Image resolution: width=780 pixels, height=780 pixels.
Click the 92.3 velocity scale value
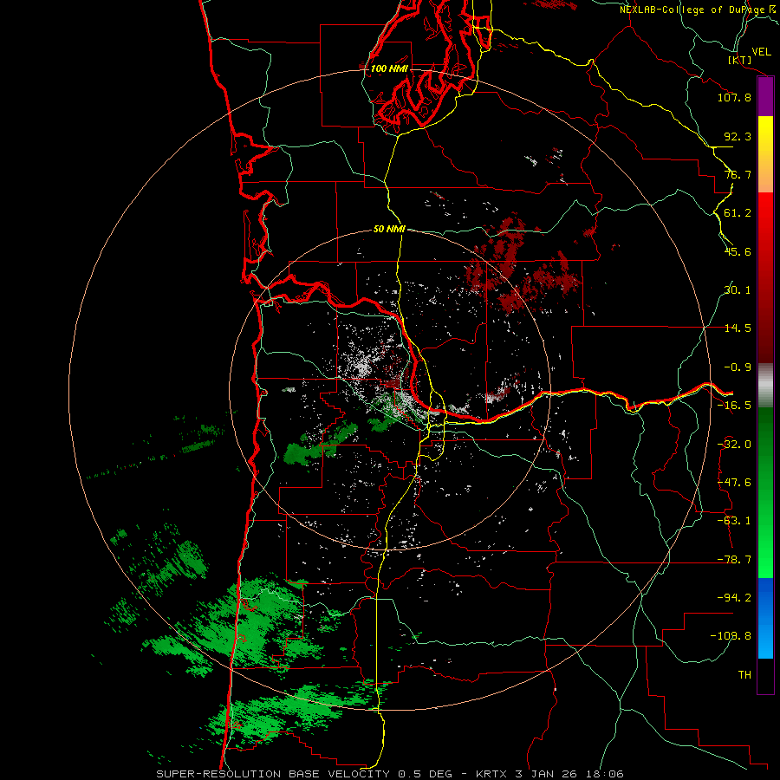(738, 136)
